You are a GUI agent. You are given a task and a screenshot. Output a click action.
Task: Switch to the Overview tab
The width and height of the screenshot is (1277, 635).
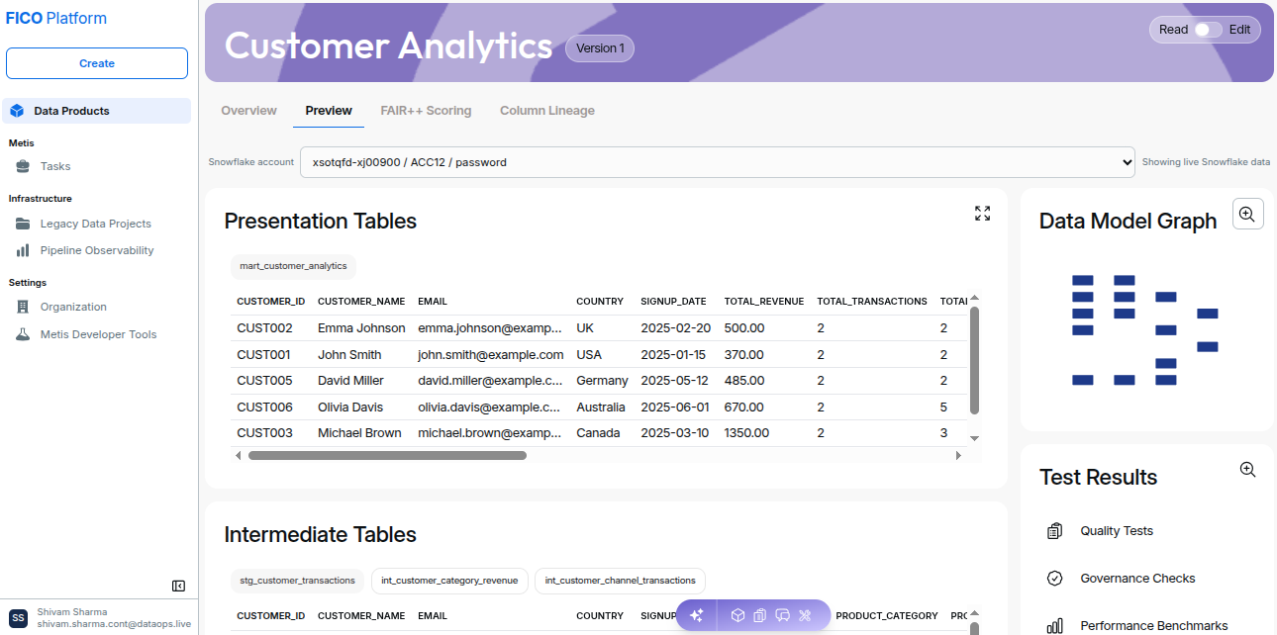coord(248,111)
